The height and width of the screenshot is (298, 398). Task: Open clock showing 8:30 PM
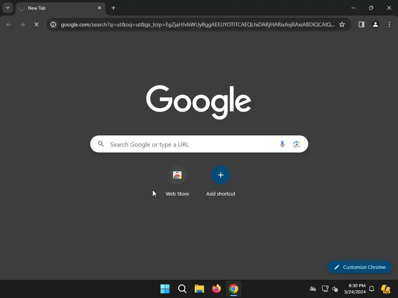(355, 289)
